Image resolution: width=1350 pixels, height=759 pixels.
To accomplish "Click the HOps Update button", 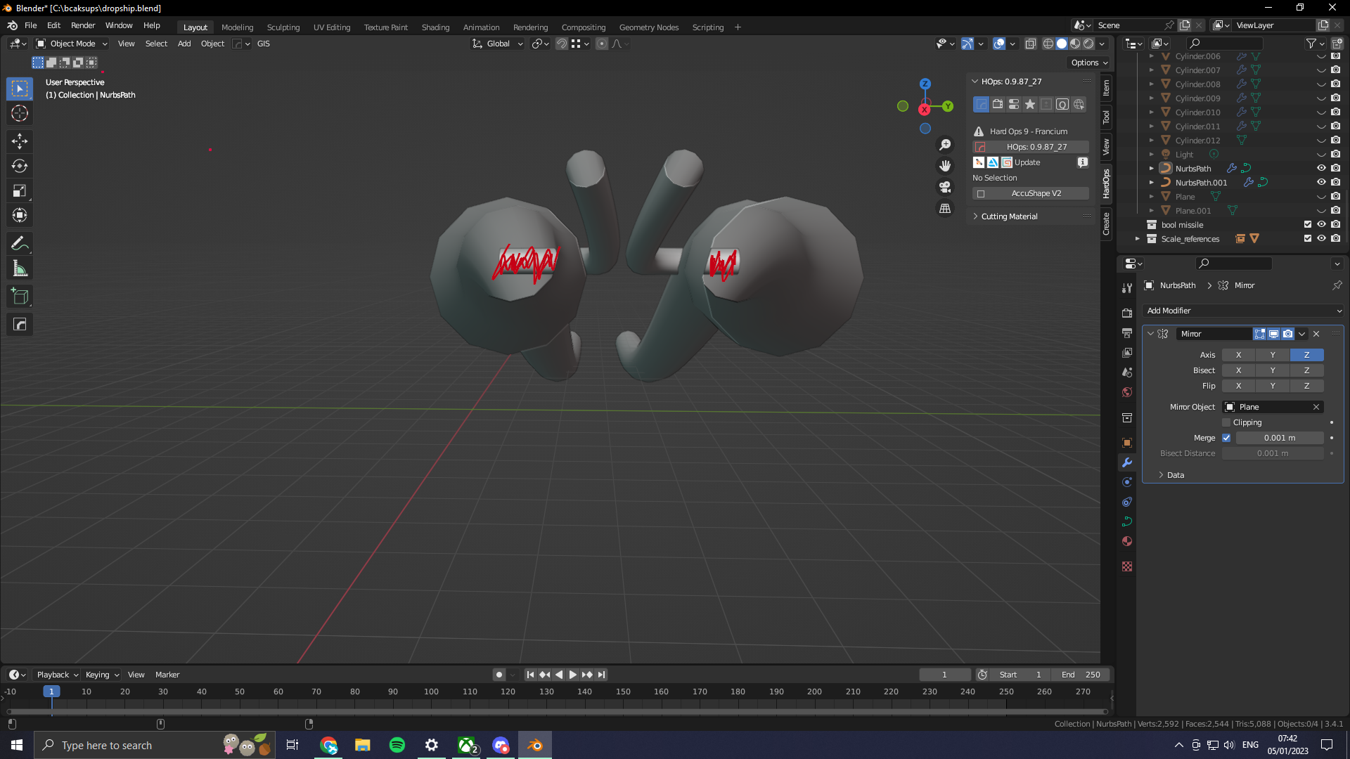I will click(1027, 162).
